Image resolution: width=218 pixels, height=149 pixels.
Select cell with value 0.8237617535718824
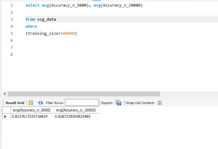coord(30,116)
